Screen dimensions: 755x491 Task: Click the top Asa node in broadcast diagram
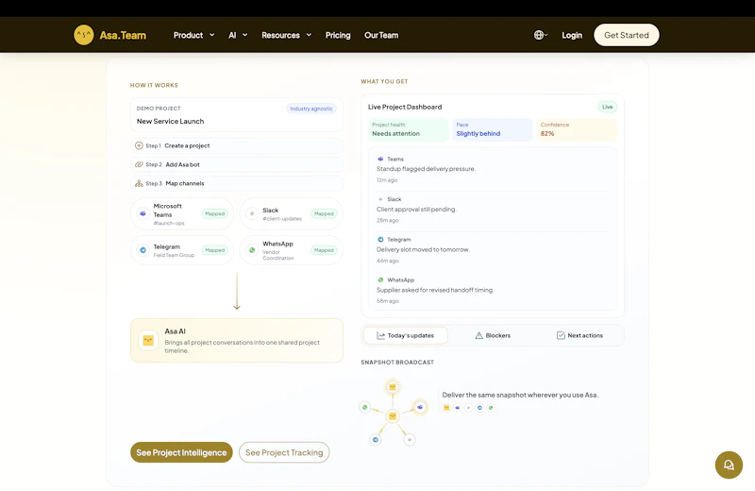click(x=393, y=387)
